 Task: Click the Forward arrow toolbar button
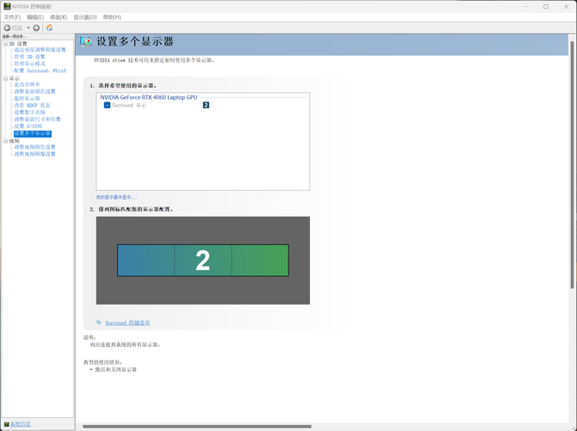[36, 28]
